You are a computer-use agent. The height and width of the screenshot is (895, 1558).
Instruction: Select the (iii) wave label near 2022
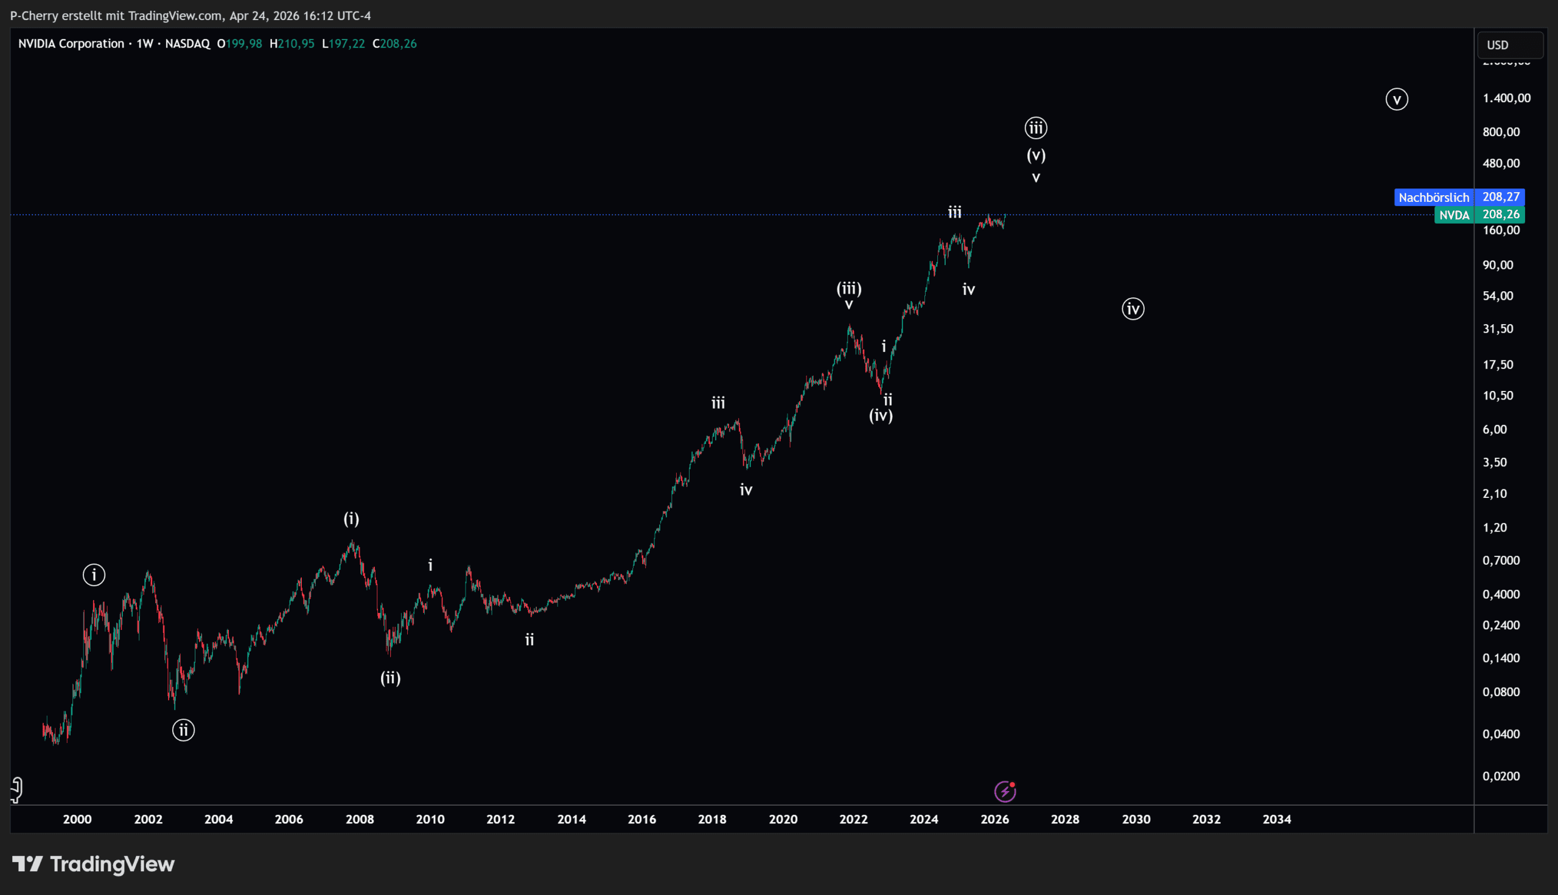coord(849,288)
